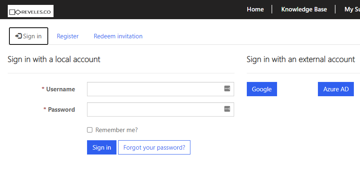The width and height of the screenshot is (360, 170).
Task: Open the cut-off "My Su" menu item
Action: [351, 9]
